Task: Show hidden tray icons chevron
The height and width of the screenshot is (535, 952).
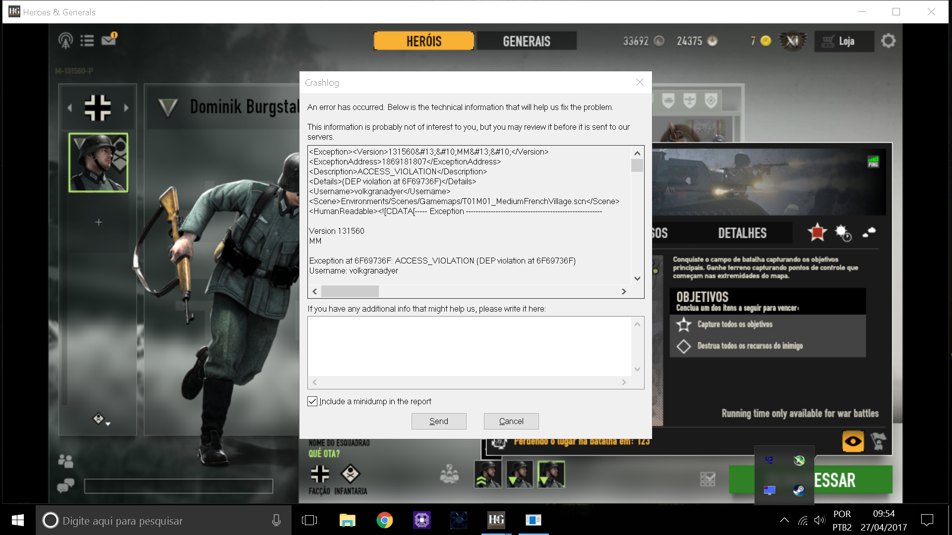Action: pyautogui.click(x=784, y=520)
